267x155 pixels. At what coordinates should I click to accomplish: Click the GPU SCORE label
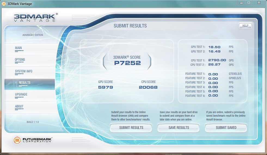[105, 82]
